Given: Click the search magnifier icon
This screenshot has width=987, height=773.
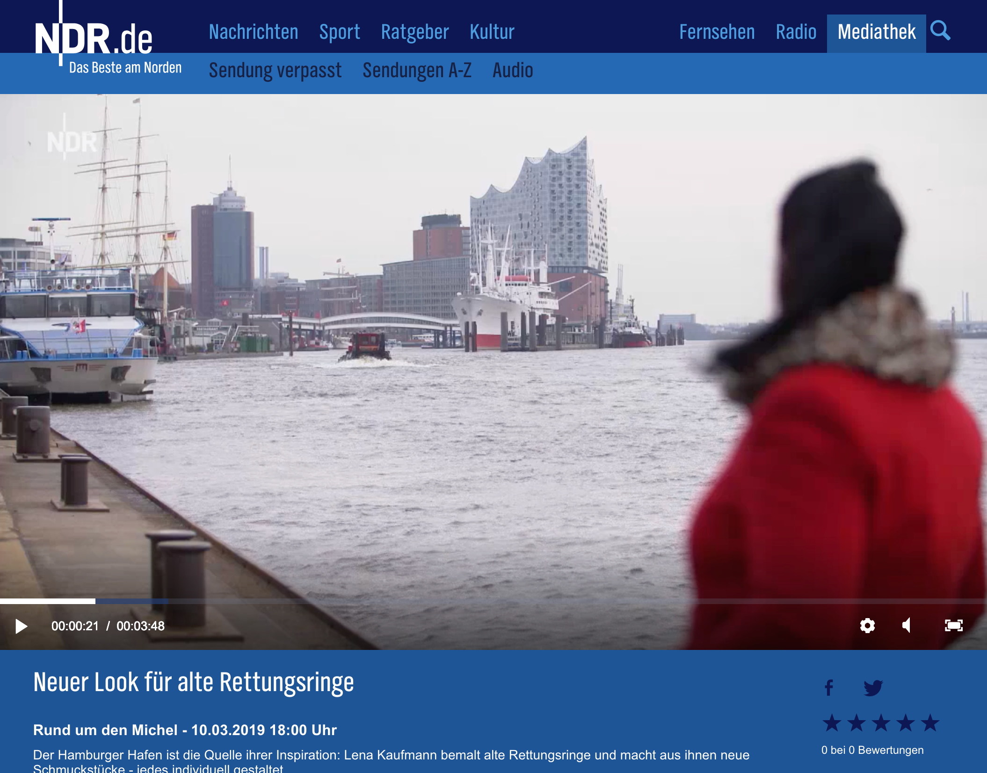Looking at the screenshot, I should coord(940,31).
